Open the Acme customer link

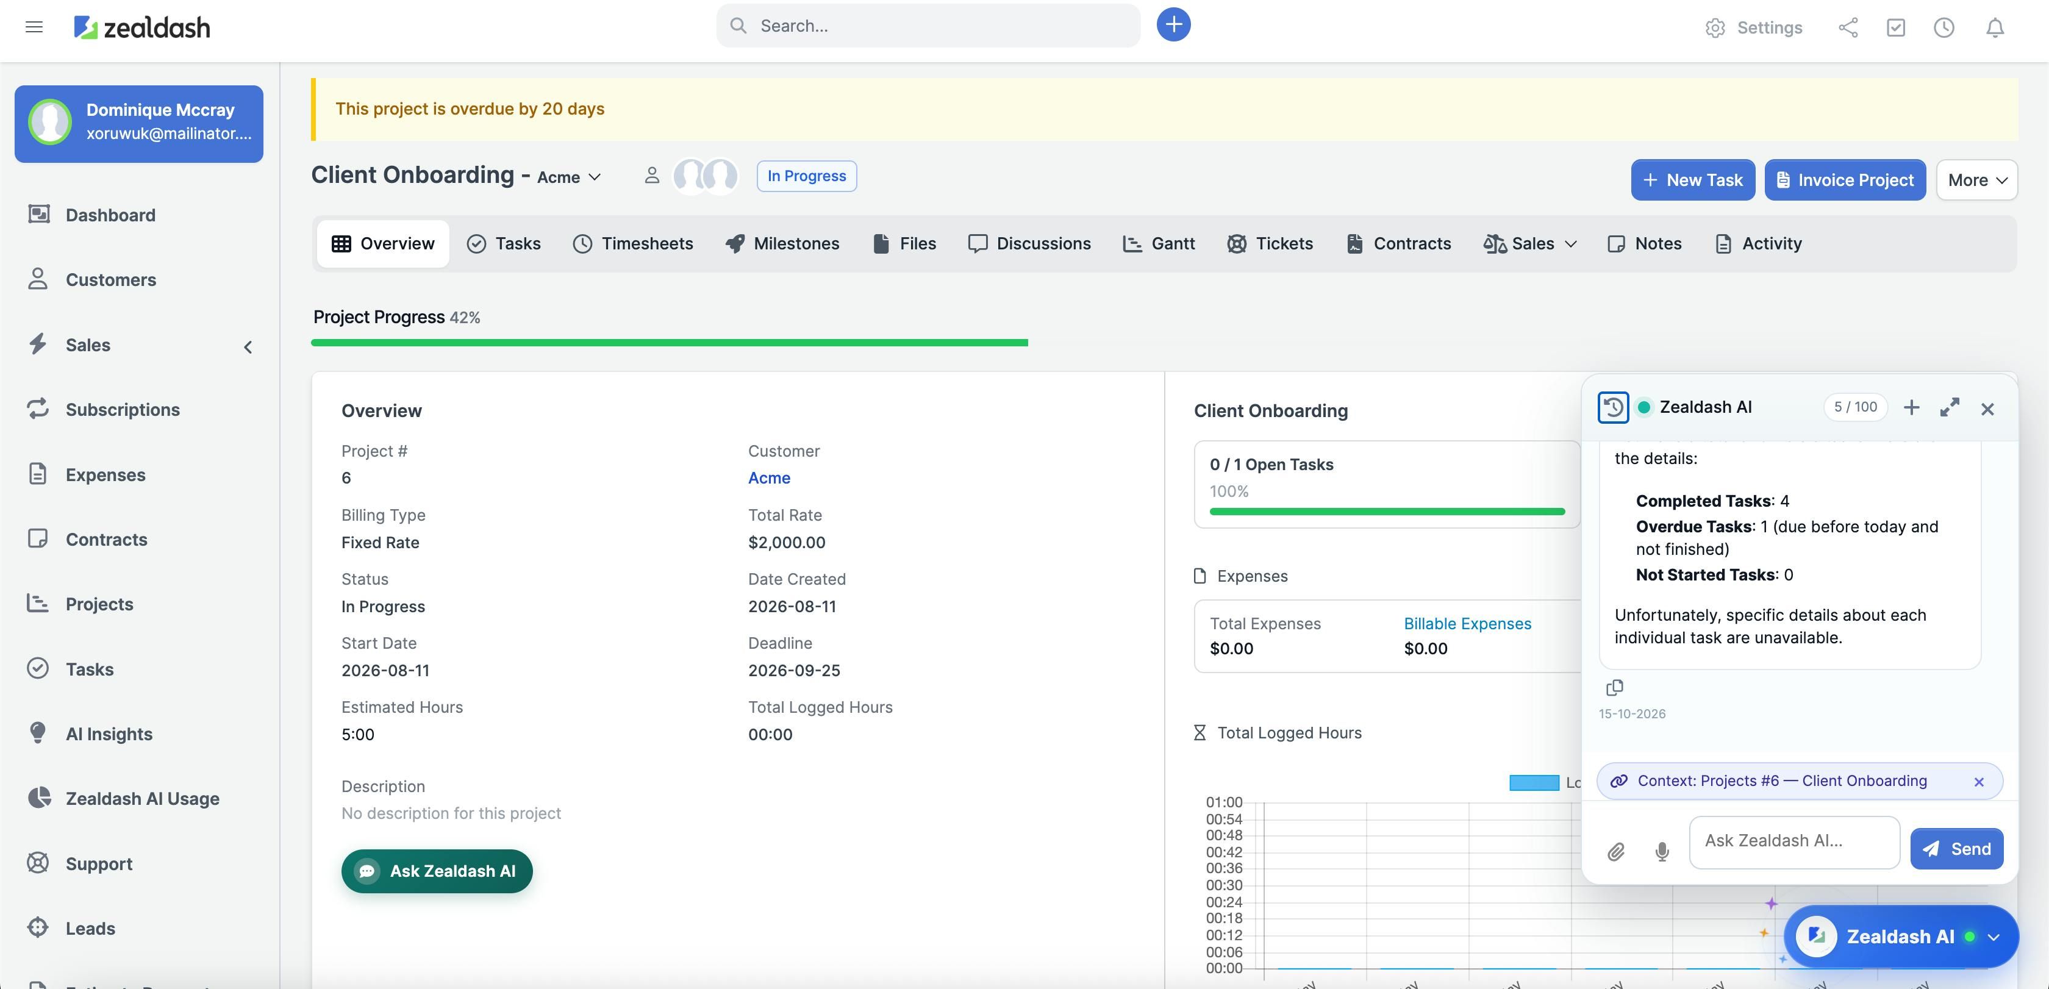[768, 478]
